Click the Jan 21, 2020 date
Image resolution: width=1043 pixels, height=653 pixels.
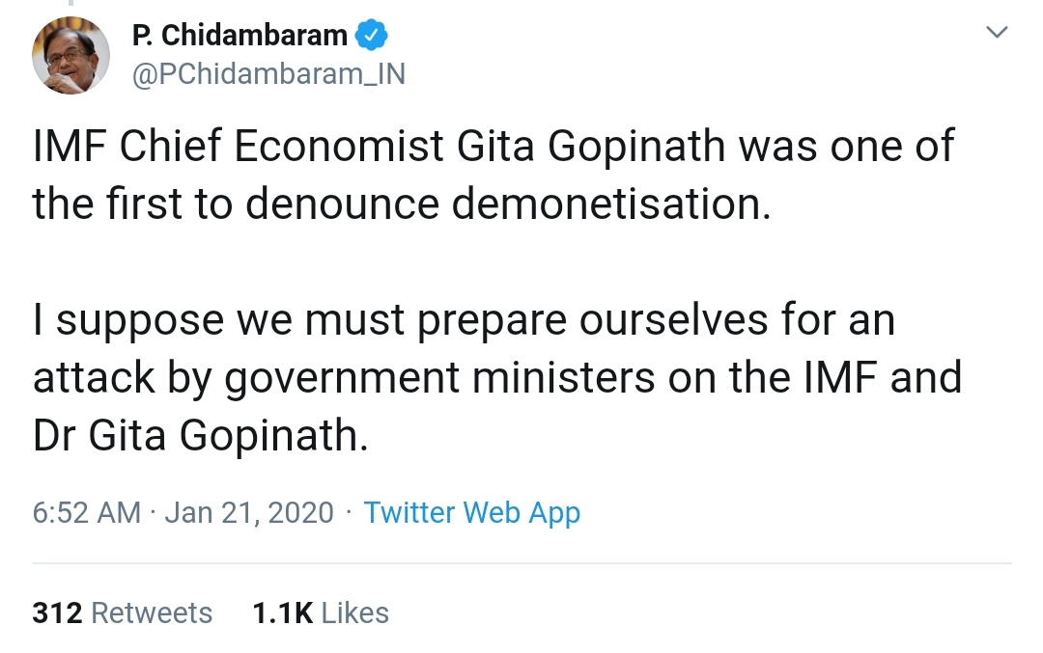[x=249, y=512]
